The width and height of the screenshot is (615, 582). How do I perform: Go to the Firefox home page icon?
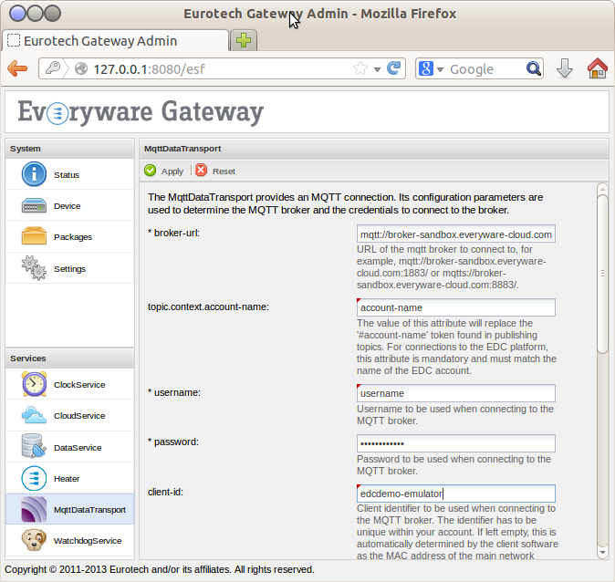tap(597, 68)
